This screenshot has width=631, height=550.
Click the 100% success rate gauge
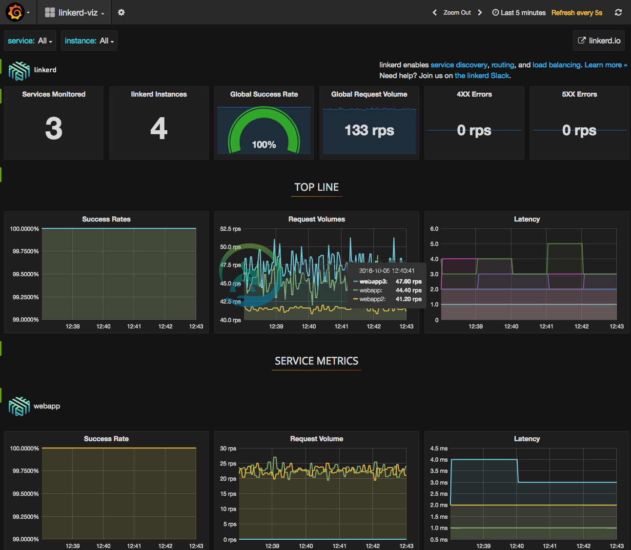coord(264,129)
